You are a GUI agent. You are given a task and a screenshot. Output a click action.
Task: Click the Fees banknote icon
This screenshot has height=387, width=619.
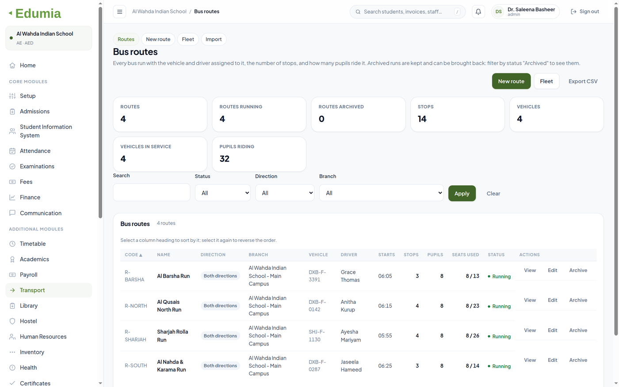(x=12, y=182)
